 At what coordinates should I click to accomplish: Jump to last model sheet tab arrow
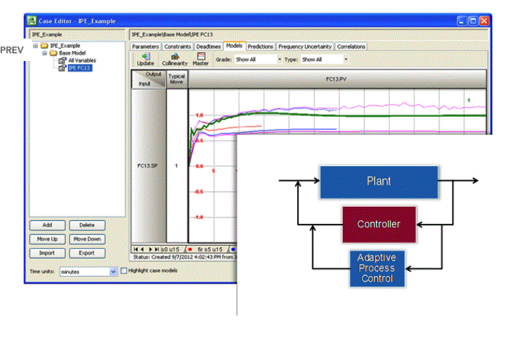coord(157,249)
